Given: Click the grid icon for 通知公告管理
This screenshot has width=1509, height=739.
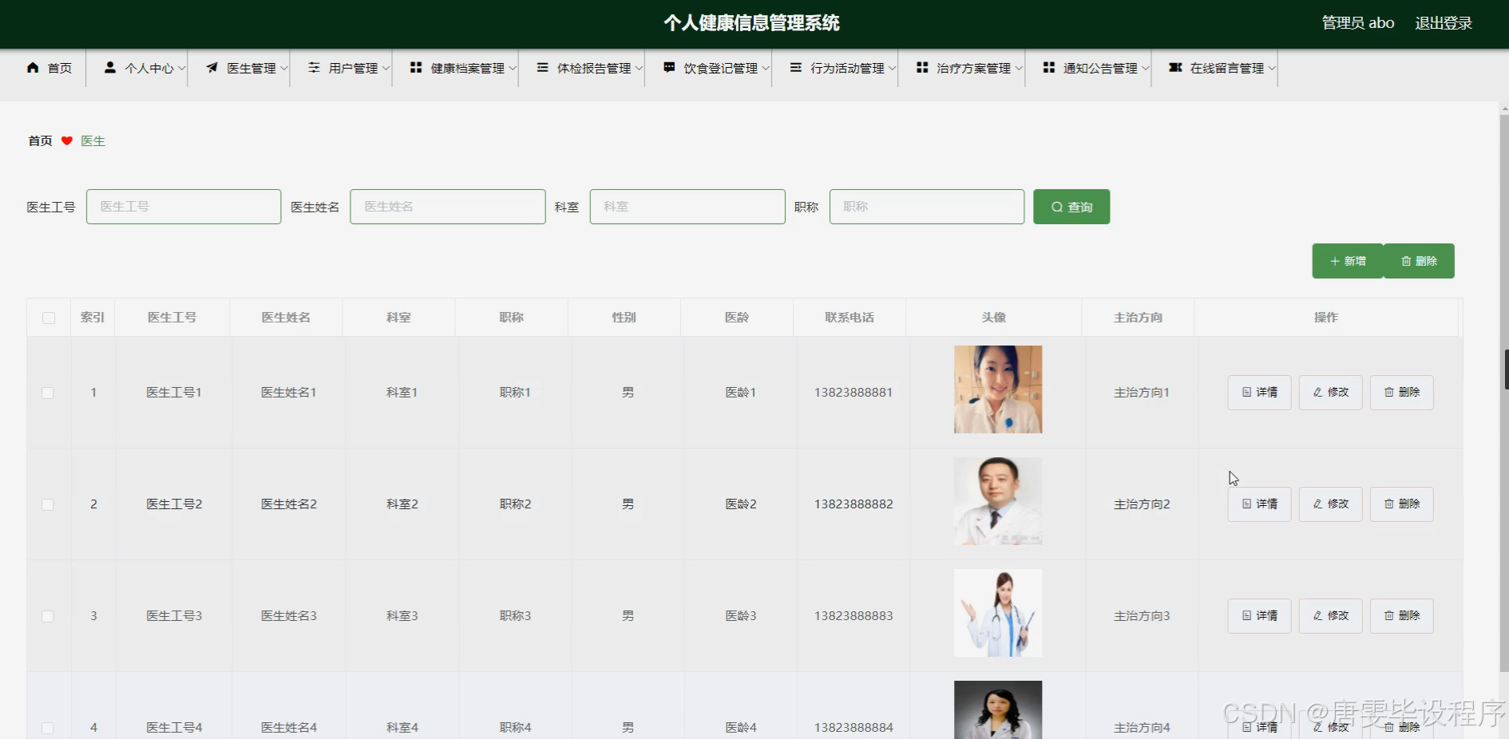Looking at the screenshot, I should point(1049,68).
